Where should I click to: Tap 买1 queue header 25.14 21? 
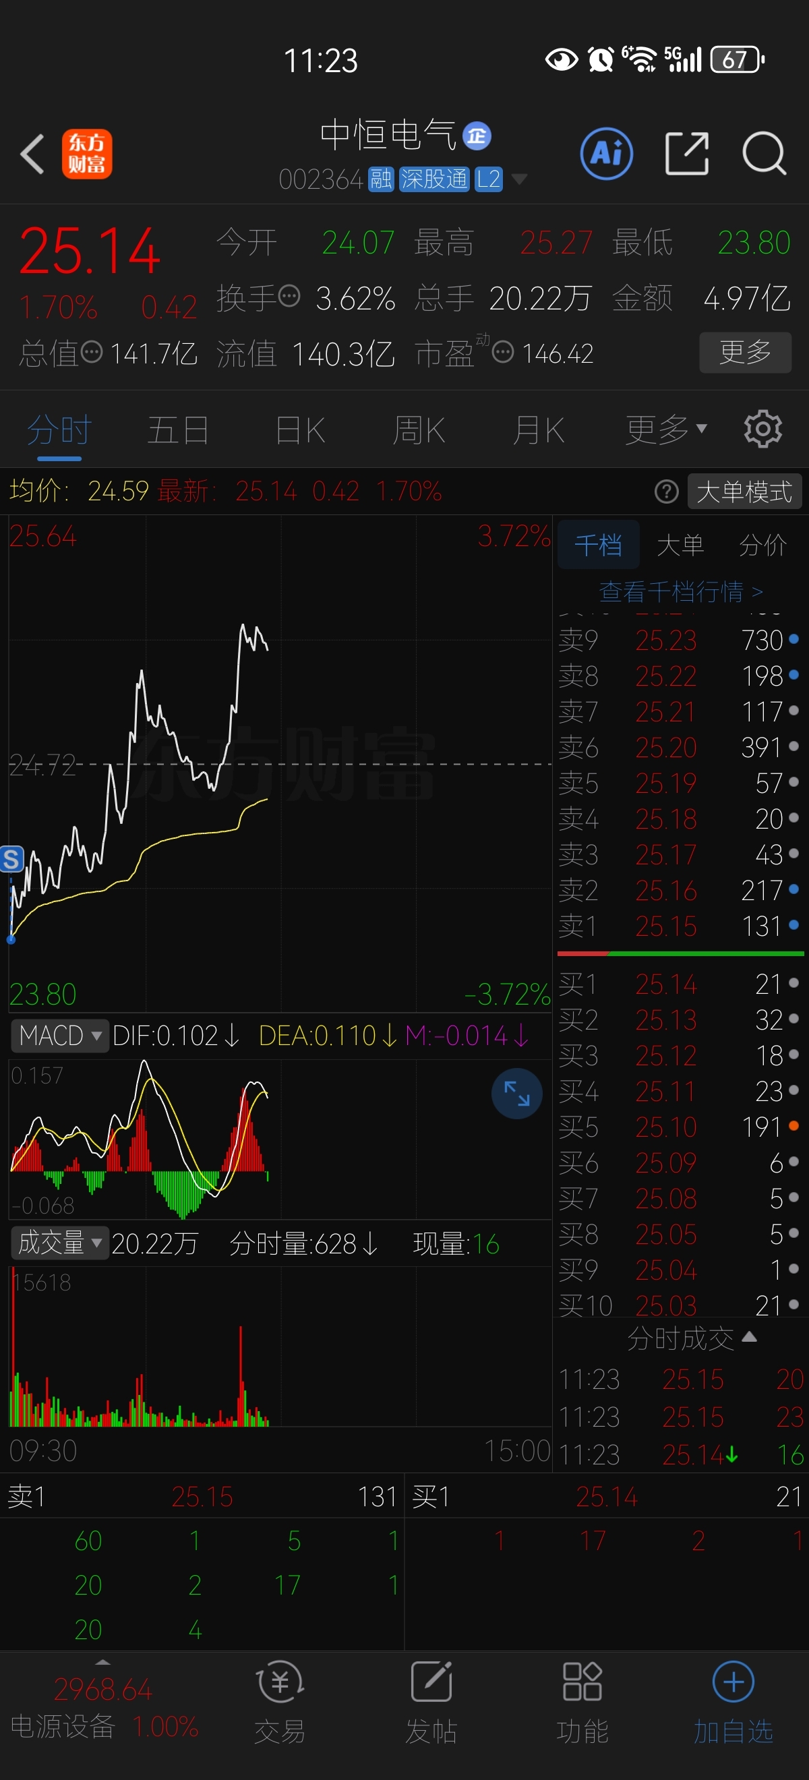click(x=607, y=1497)
